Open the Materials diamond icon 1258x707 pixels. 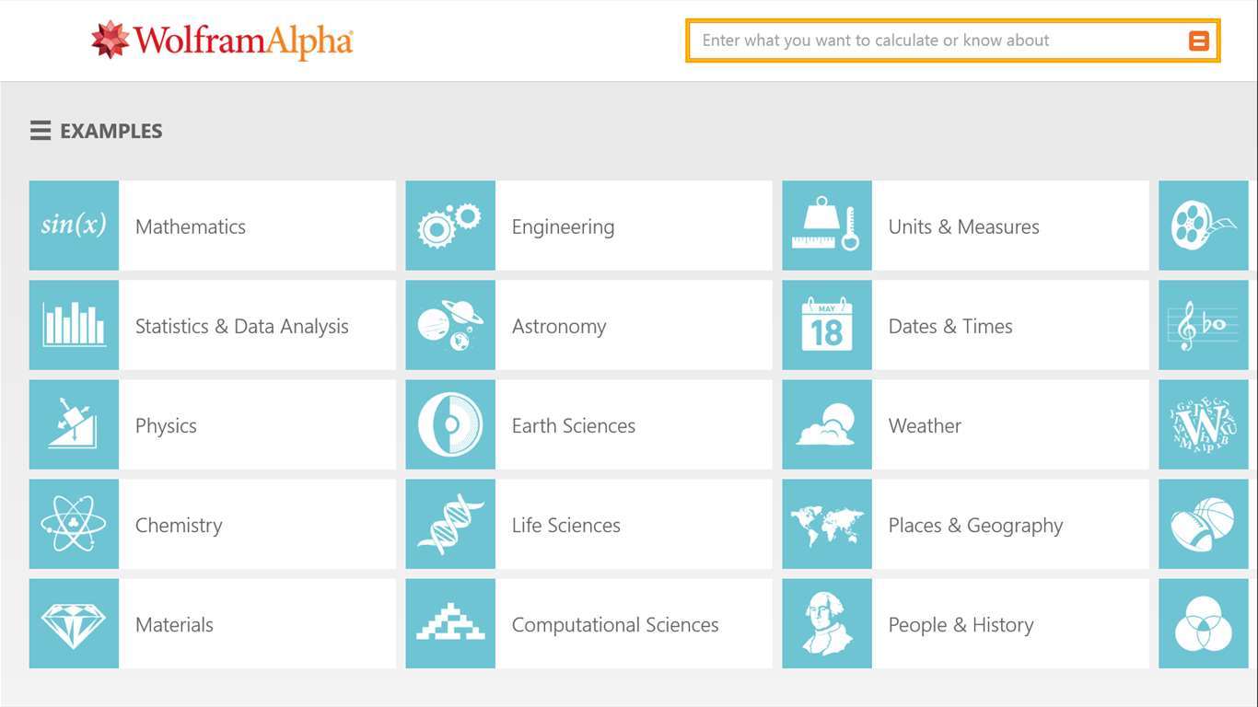click(74, 623)
